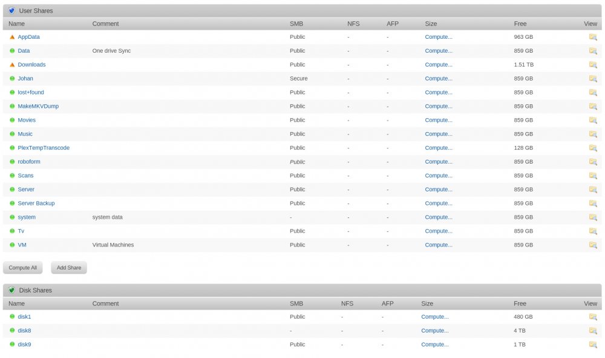This screenshot has height=358, width=605.
Task: Click the 'system data' comment text
Action: pos(107,217)
